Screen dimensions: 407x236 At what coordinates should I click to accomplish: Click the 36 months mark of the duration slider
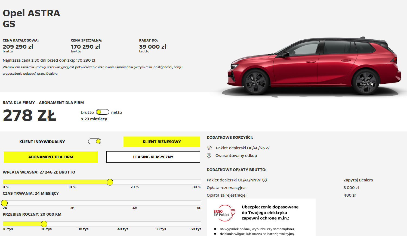pos(72,208)
